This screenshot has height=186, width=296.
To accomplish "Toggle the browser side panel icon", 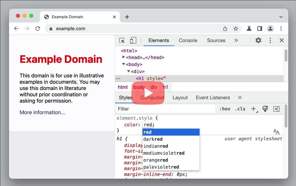I will [259, 28].
